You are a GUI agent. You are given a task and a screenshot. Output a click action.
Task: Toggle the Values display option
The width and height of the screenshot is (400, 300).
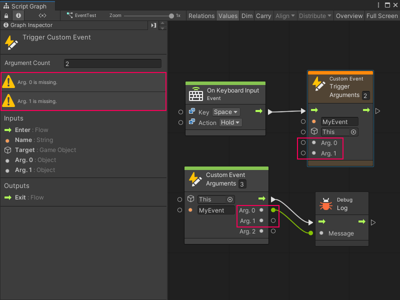[228, 15]
